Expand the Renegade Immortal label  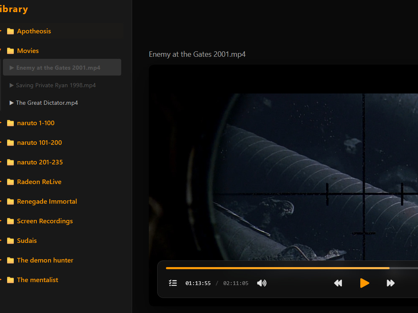point(47,202)
